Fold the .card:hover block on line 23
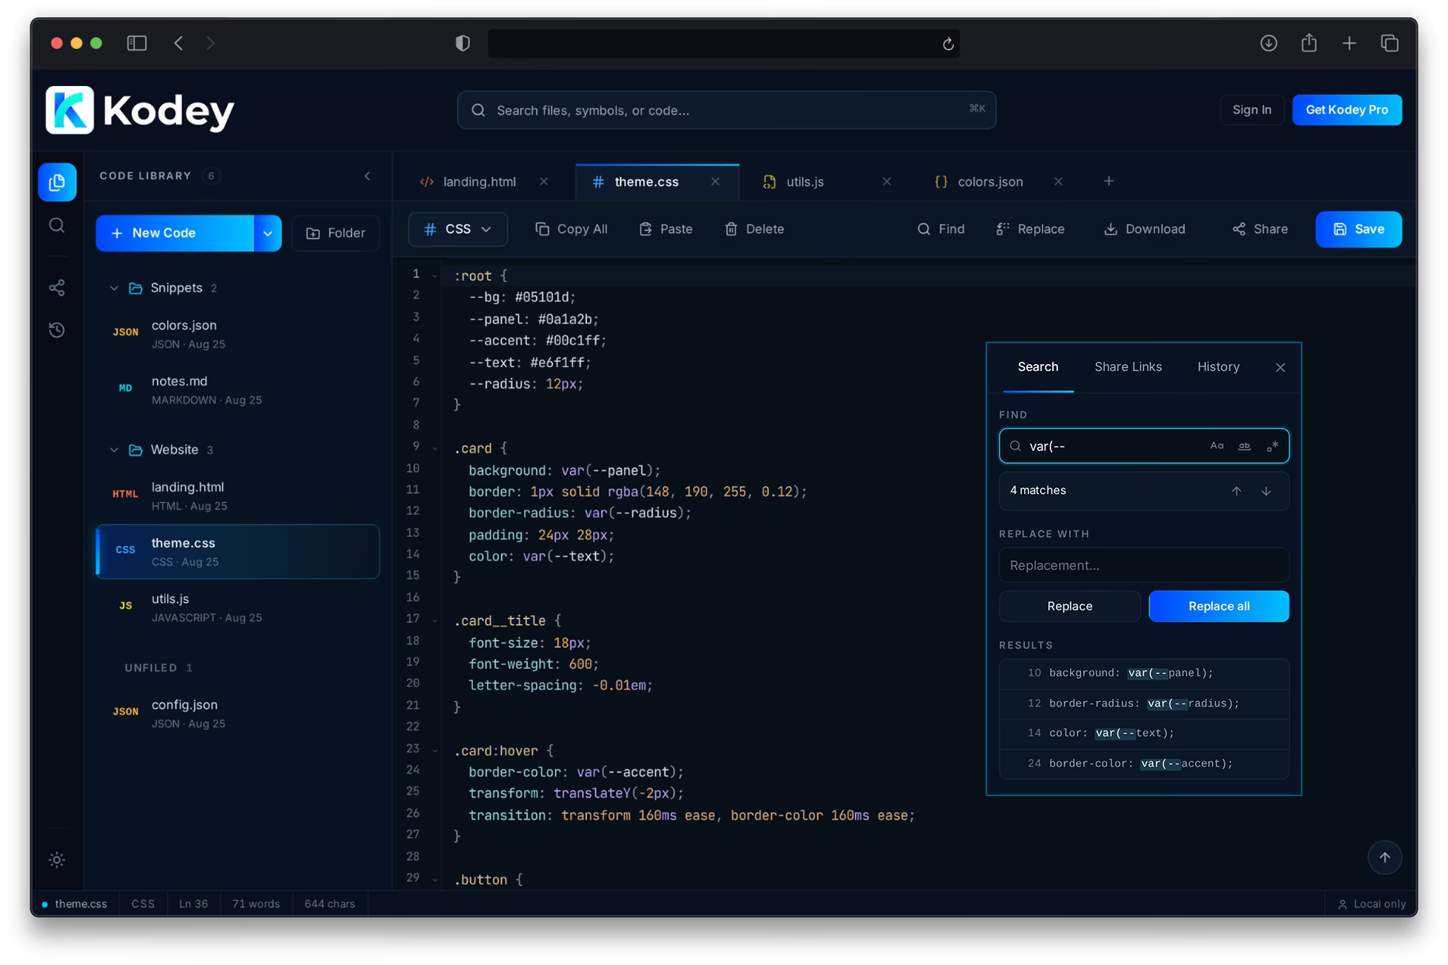The height and width of the screenshot is (965, 1448). (x=435, y=751)
